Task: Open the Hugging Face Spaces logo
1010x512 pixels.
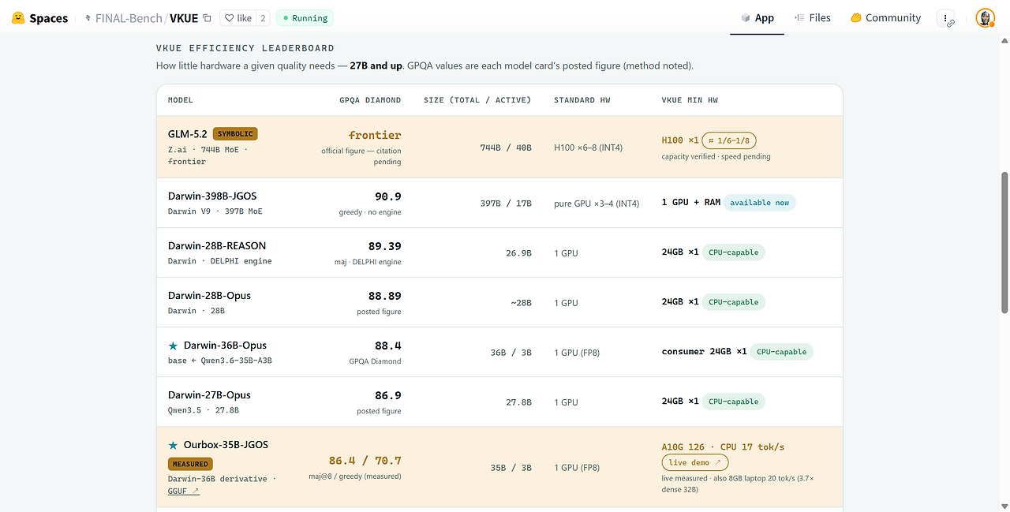Action: [x=40, y=18]
